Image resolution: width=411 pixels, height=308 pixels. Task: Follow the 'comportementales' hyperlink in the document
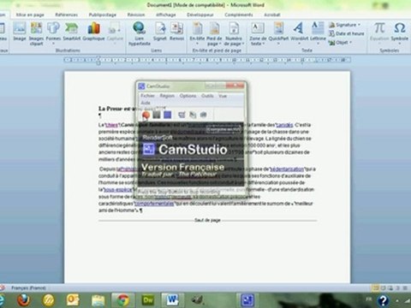click(154, 204)
